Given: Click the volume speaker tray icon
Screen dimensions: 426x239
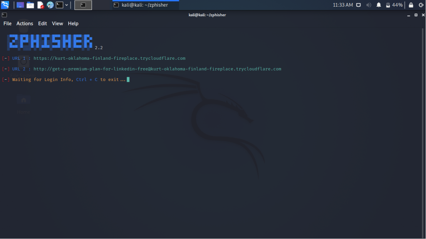Looking at the screenshot, I should pyautogui.click(x=369, y=5).
